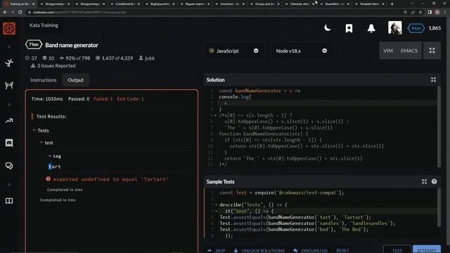Open the kumite sidebar icon
Image resolution: width=450 pixels, height=253 pixels.
(9, 85)
